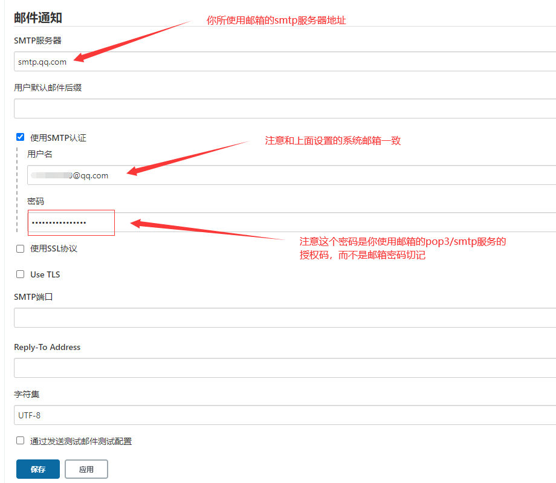Focus the Reply-To Address text box
The height and width of the screenshot is (483, 556).
click(x=284, y=368)
